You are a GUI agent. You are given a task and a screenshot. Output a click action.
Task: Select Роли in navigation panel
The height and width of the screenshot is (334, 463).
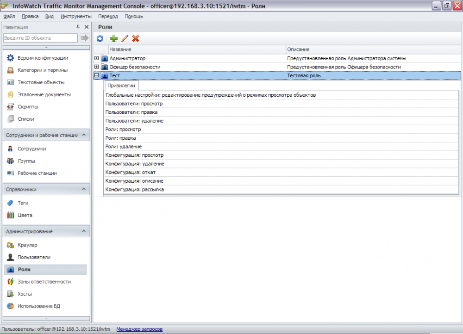click(45, 269)
